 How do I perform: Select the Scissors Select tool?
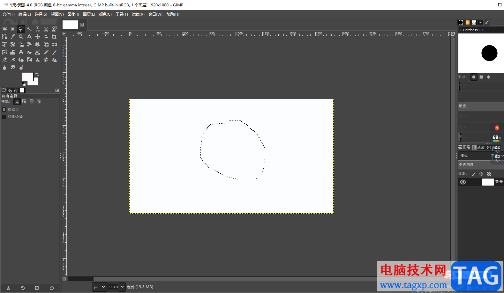point(46,29)
